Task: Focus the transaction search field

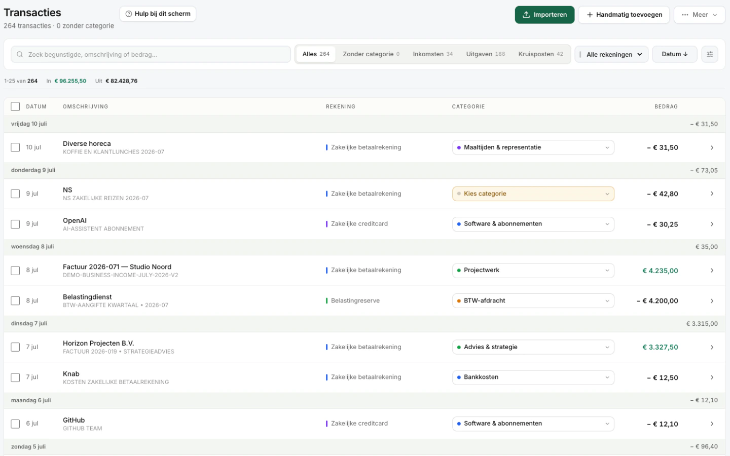Action: pyautogui.click(x=151, y=54)
